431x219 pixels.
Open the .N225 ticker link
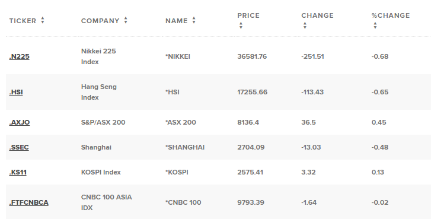(19, 56)
